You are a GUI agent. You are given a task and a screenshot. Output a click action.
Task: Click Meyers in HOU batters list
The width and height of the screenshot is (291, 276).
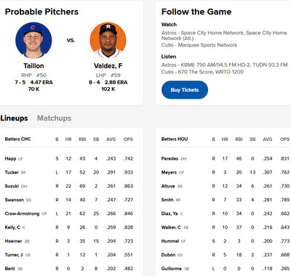pyautogui.click(x=169, y=172)
